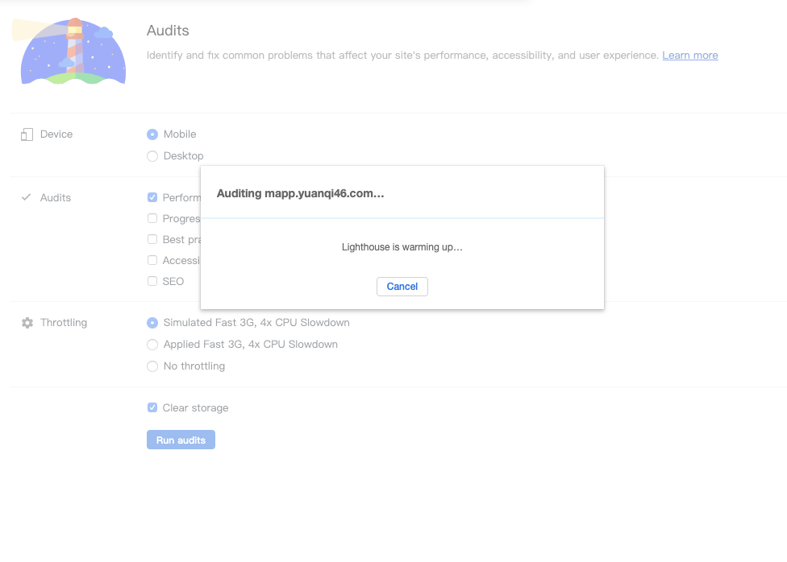Click the Lighthouse is warming up status text
This screenshot has height=562, width=787.
(x=402, y=247)
